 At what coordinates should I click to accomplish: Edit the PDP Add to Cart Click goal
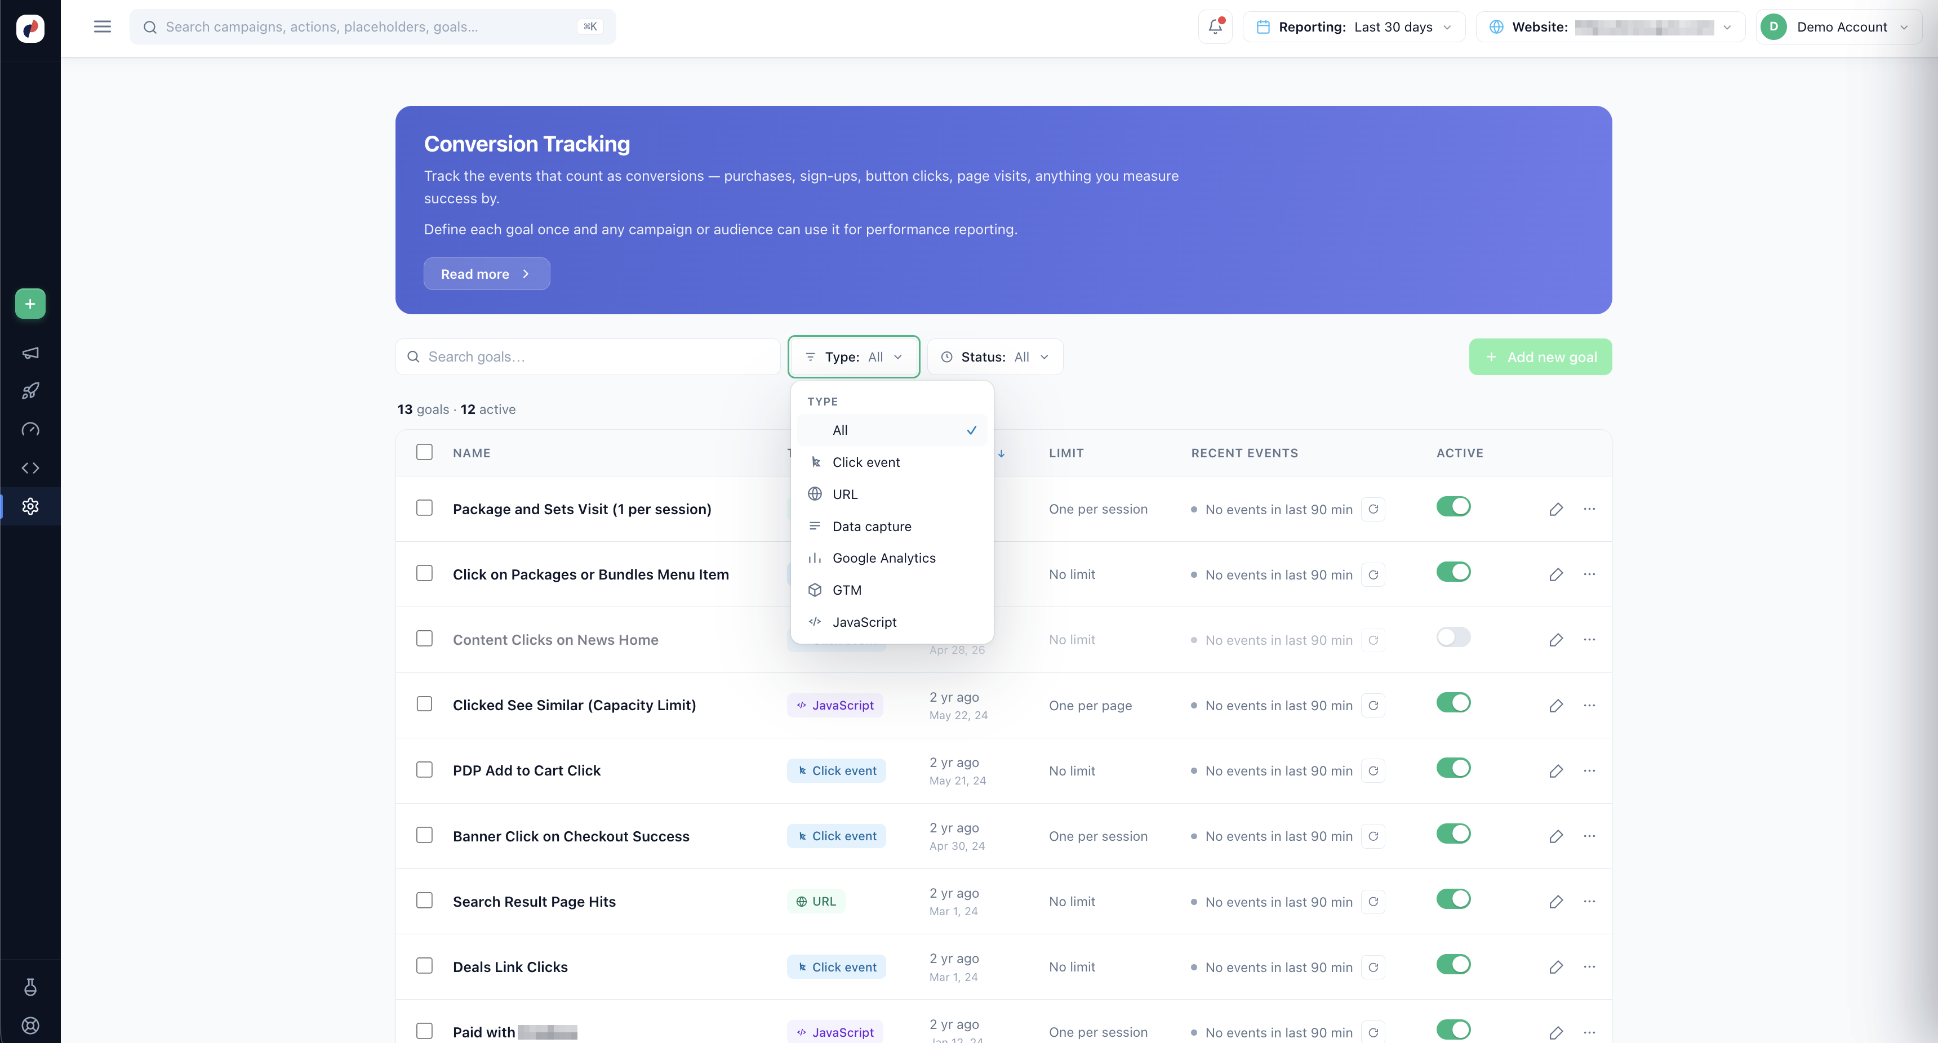[1556, 771]
